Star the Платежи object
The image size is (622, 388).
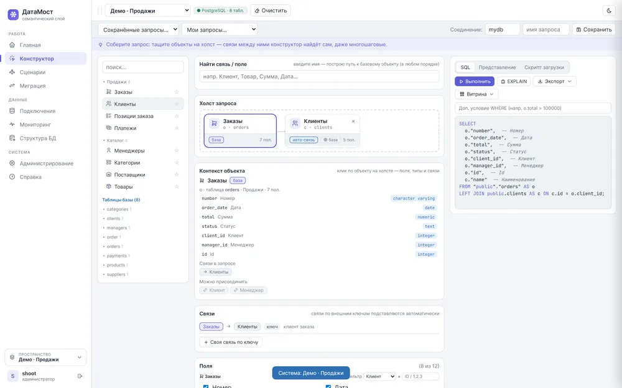(177, 128)
